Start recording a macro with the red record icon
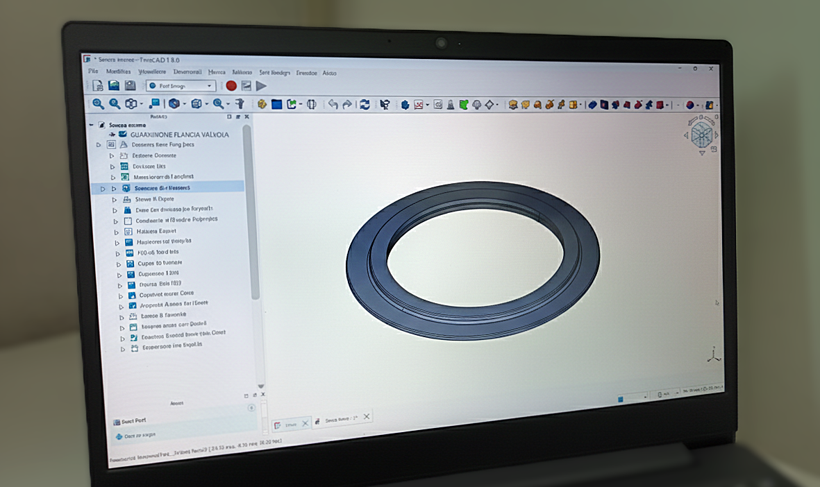This screenshot has height=487, width=820. coord(230,87)
